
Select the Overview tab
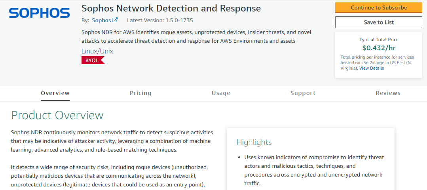55,93
